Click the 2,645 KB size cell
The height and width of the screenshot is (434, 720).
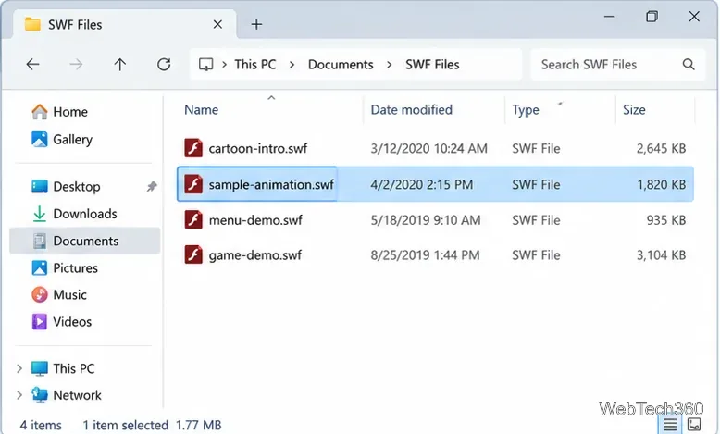click(661, 148)
